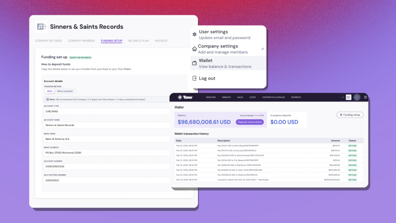This screenshot has width=396, height=223.
Task: Expand the account switcher chevron in navbar
Action: pyautogui.click(x=343, y=97)
